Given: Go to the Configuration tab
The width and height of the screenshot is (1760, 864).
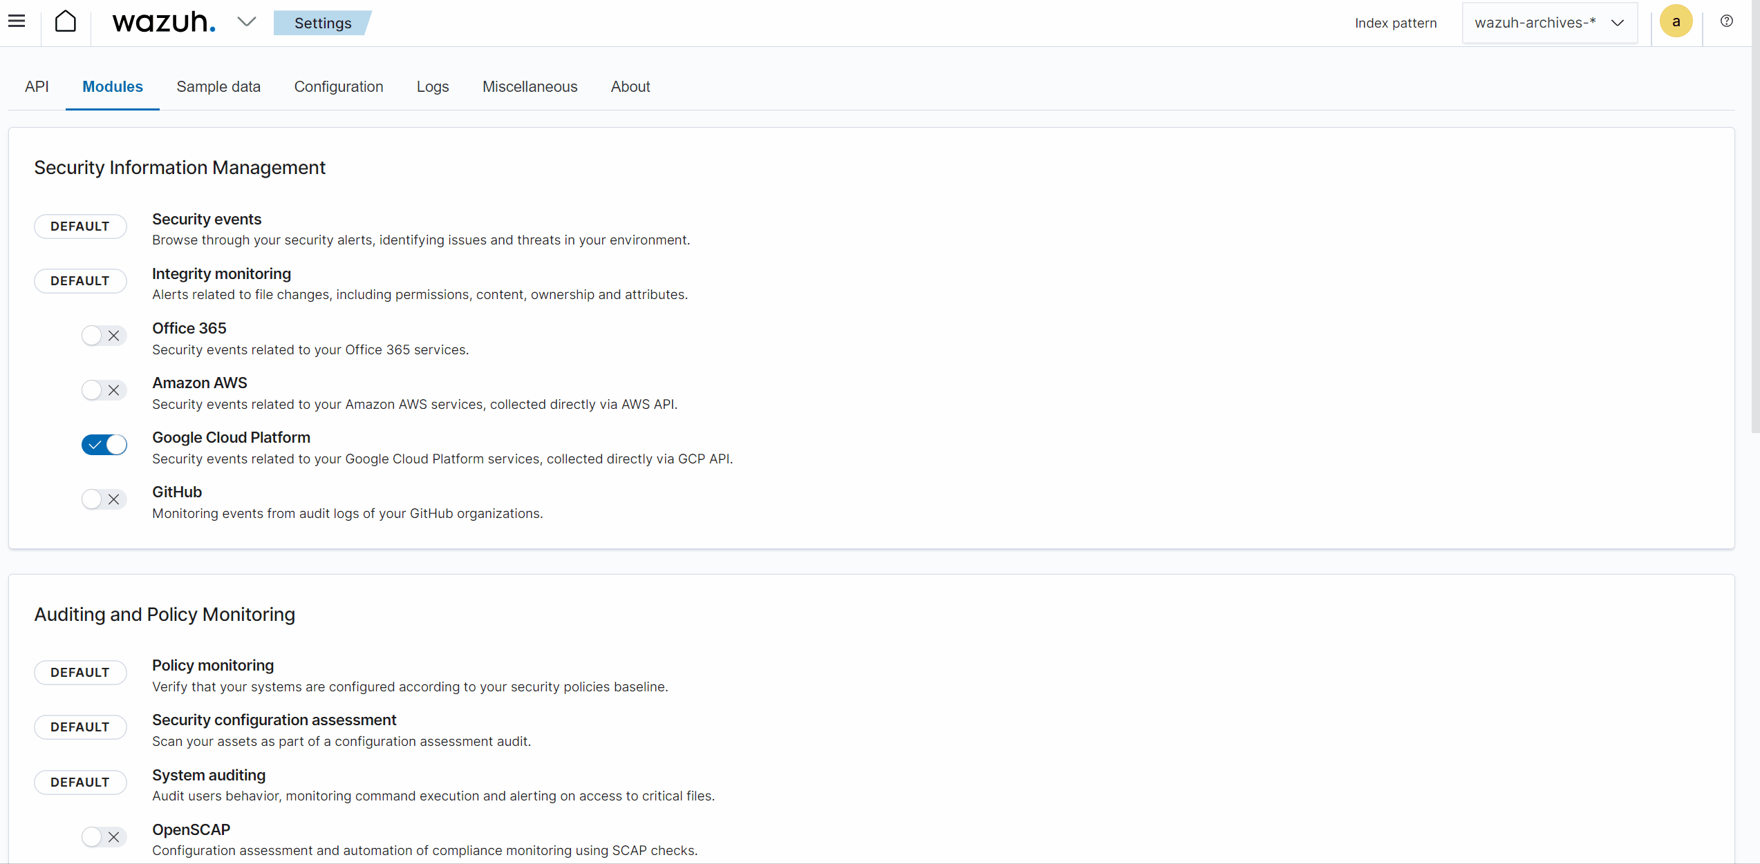Looking at the screenshot, I should coord(339,87).
